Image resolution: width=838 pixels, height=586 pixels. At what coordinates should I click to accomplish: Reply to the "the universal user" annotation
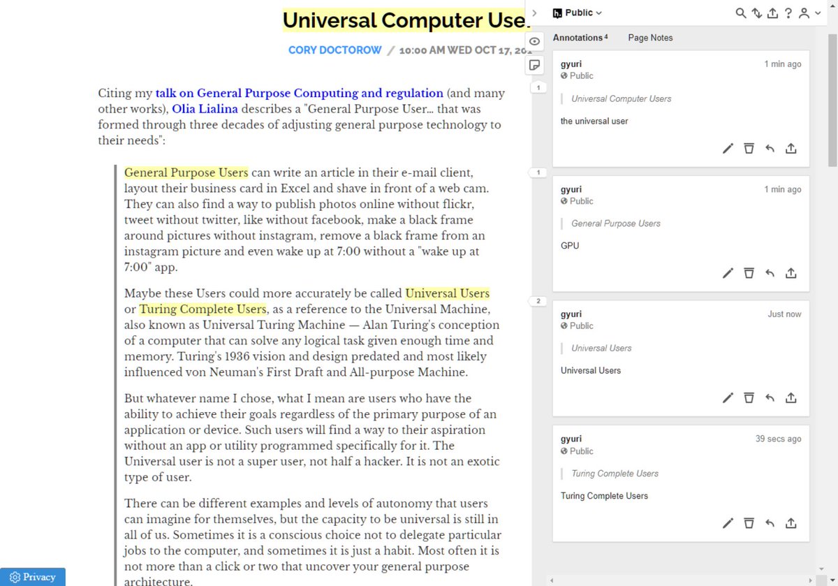coord(770,148)
